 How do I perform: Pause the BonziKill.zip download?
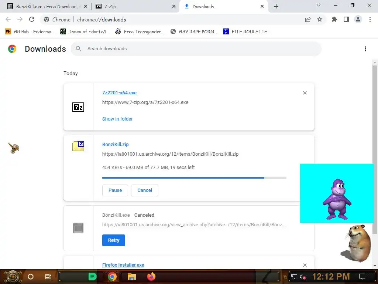(115, 190)
